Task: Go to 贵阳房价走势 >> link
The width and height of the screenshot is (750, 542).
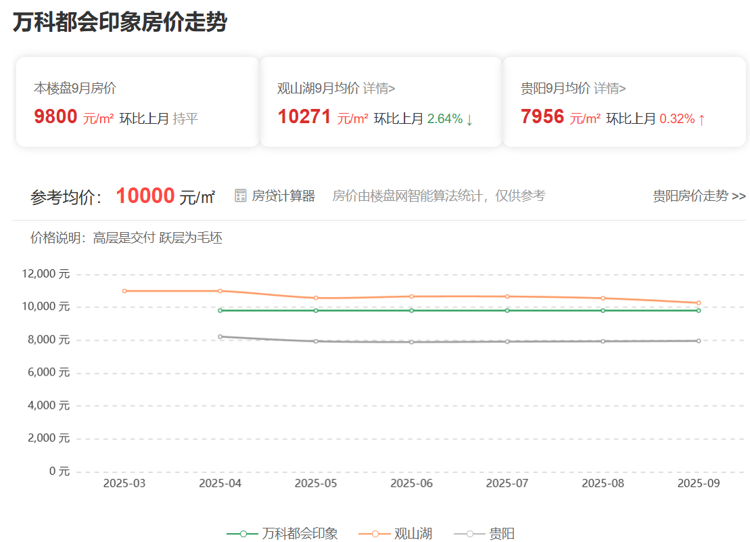Action: coord(699,196)
